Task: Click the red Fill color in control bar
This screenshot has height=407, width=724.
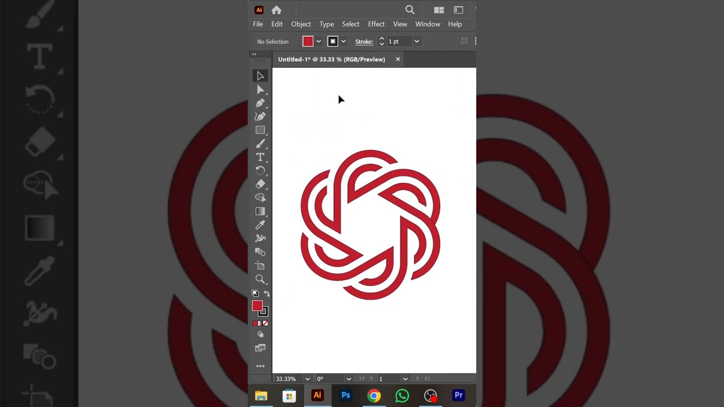Action: (x=308, y=41)
